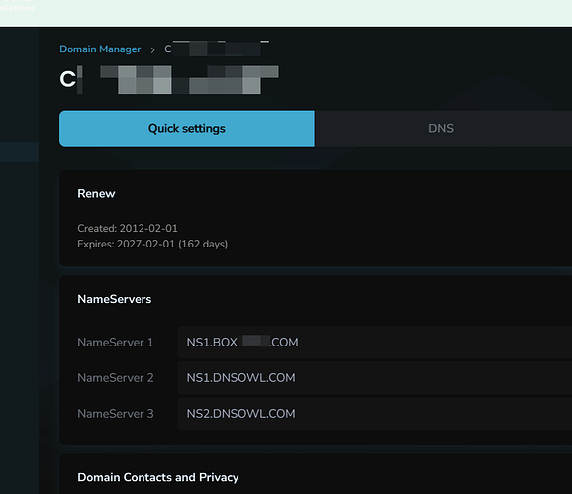The height and width of the screenshot is (494, 572).
Task: Click the highlighted item in left sidebar
Action: (19, 151)
